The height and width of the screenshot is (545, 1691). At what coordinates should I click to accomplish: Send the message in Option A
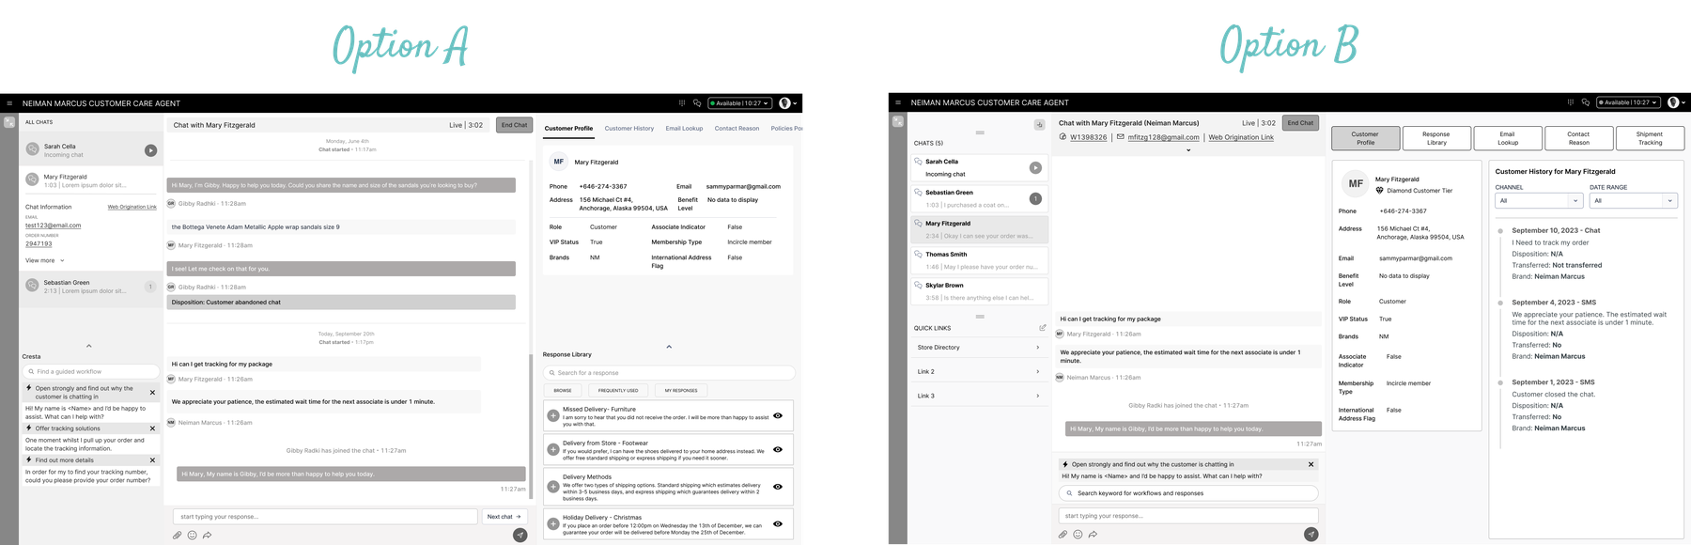tap(520, 535)
